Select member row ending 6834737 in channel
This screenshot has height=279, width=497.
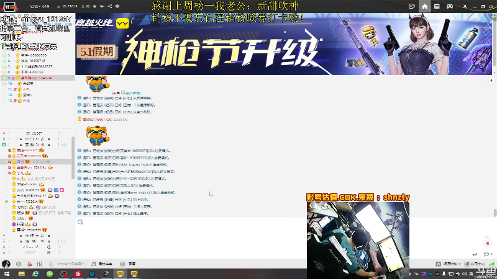[x=35, y=196]
